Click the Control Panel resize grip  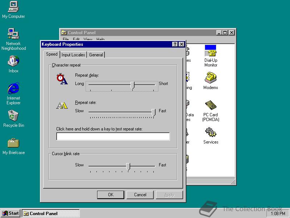coord(233,181)
